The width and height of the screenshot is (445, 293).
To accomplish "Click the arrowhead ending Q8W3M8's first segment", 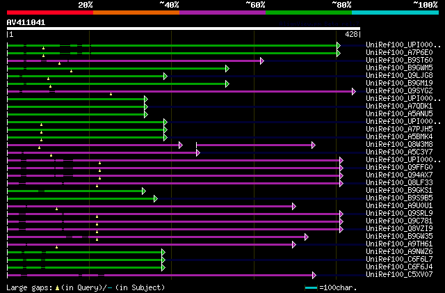I will (x=181, y=145).
